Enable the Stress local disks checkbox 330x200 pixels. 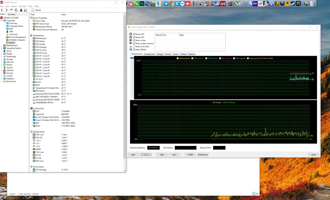tap(134, 46)
